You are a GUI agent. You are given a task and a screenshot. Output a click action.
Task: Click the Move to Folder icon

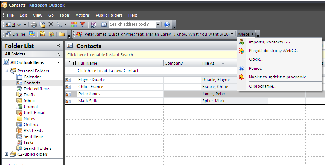pyautogui.click(x=42, y=25)
